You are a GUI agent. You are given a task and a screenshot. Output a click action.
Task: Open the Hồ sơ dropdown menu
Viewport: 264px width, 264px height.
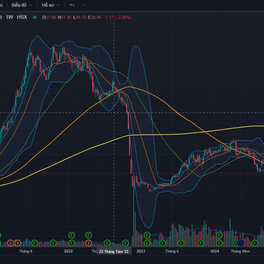coord(51,5)
